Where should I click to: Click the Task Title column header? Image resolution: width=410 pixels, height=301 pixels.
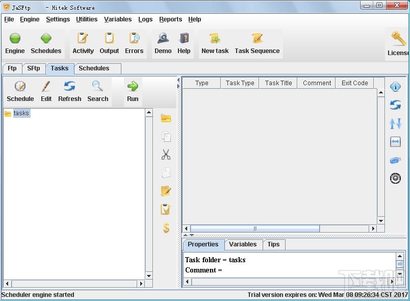point(278,83)
